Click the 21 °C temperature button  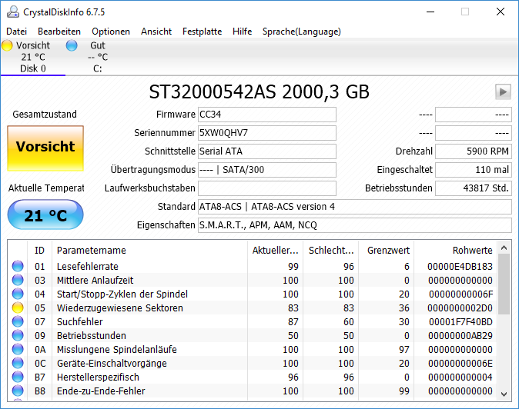[45, 214]
